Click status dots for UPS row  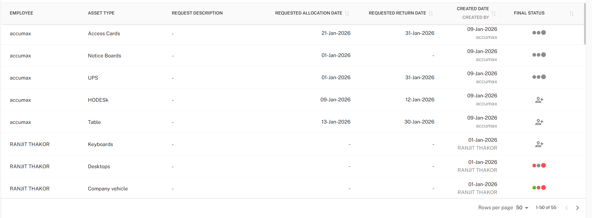(x=539, y=77)
